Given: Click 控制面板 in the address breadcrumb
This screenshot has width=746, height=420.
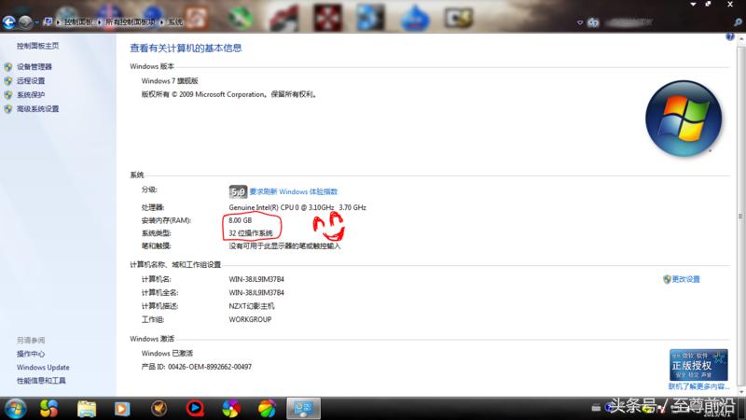Looking at the screenshot, I should point(78,21).
